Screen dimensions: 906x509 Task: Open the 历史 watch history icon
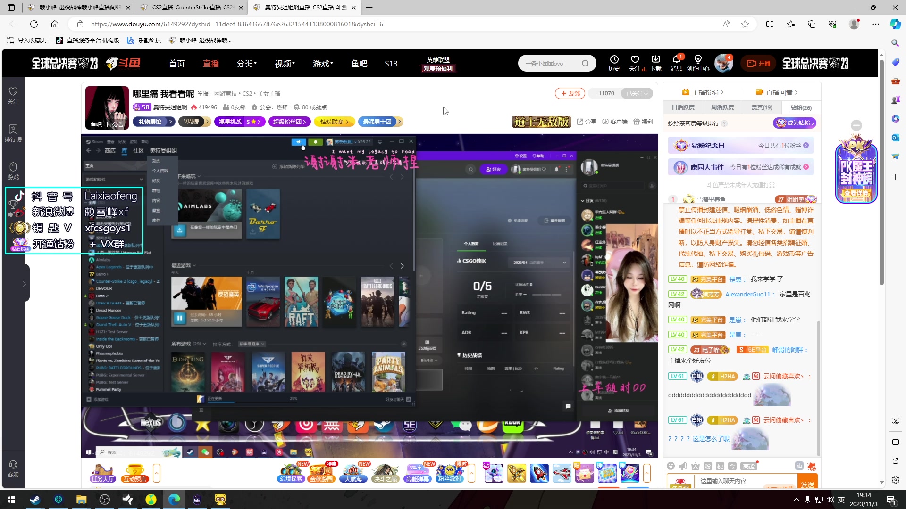pos(614,63)
